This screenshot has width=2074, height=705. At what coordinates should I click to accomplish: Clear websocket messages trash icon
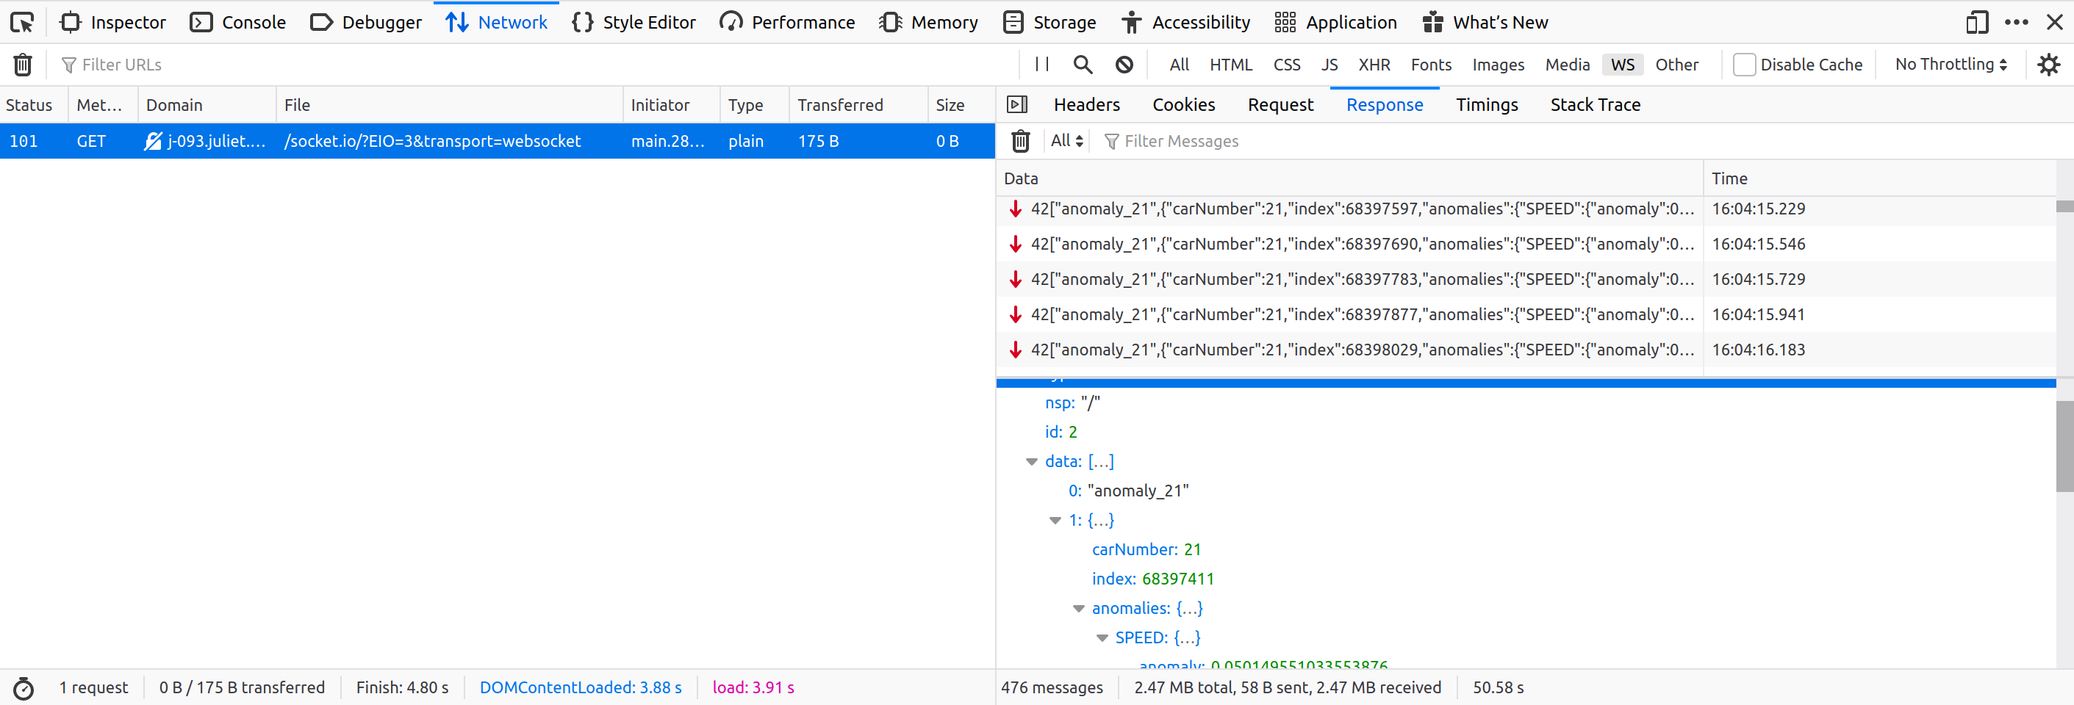point(1020,141)
